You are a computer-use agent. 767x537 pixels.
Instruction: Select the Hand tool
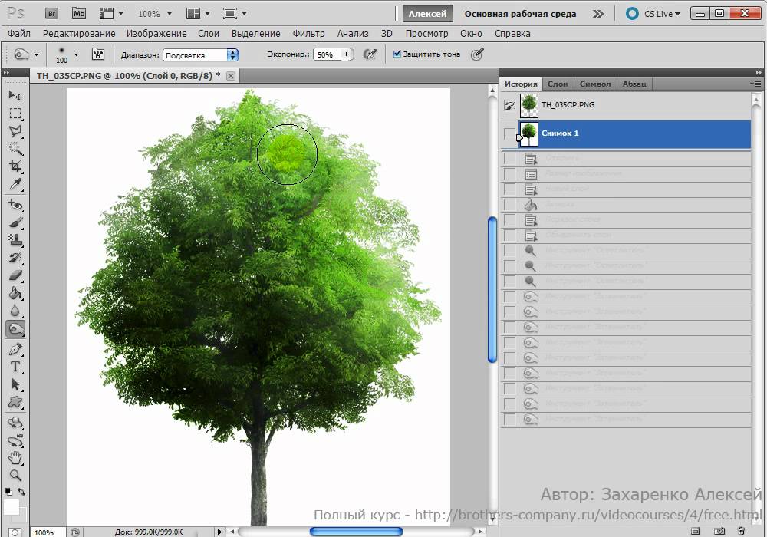click(15, 458)
